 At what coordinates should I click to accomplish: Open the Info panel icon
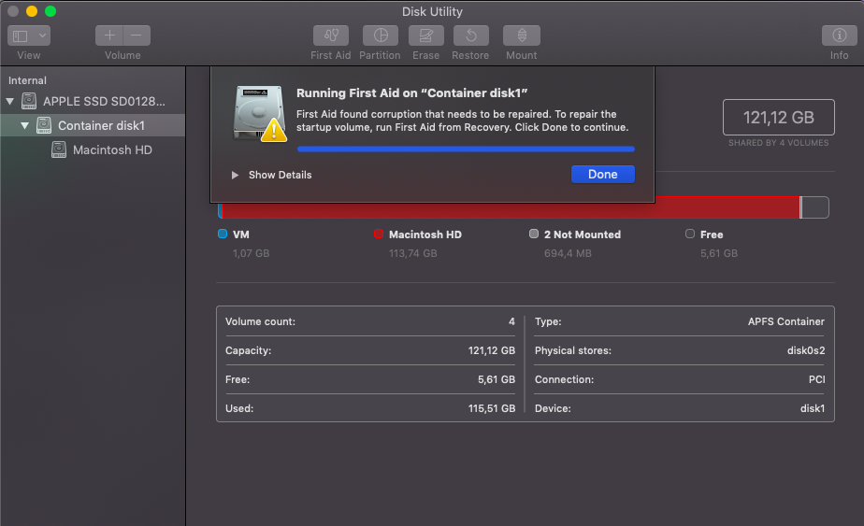click(x=839, y=36)
